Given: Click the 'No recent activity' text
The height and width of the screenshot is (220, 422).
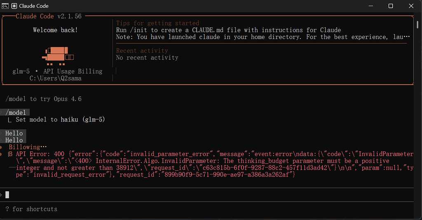Looking at the screenshot, I should (147, 57).
